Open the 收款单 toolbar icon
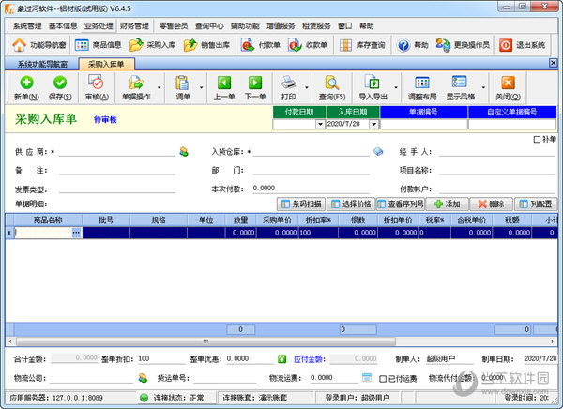563x409 pixels. (295, 45)
